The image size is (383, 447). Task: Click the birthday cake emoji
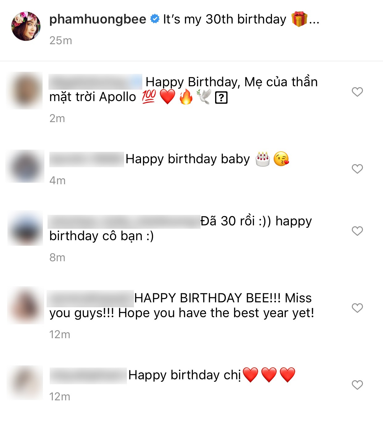[263, 159]
